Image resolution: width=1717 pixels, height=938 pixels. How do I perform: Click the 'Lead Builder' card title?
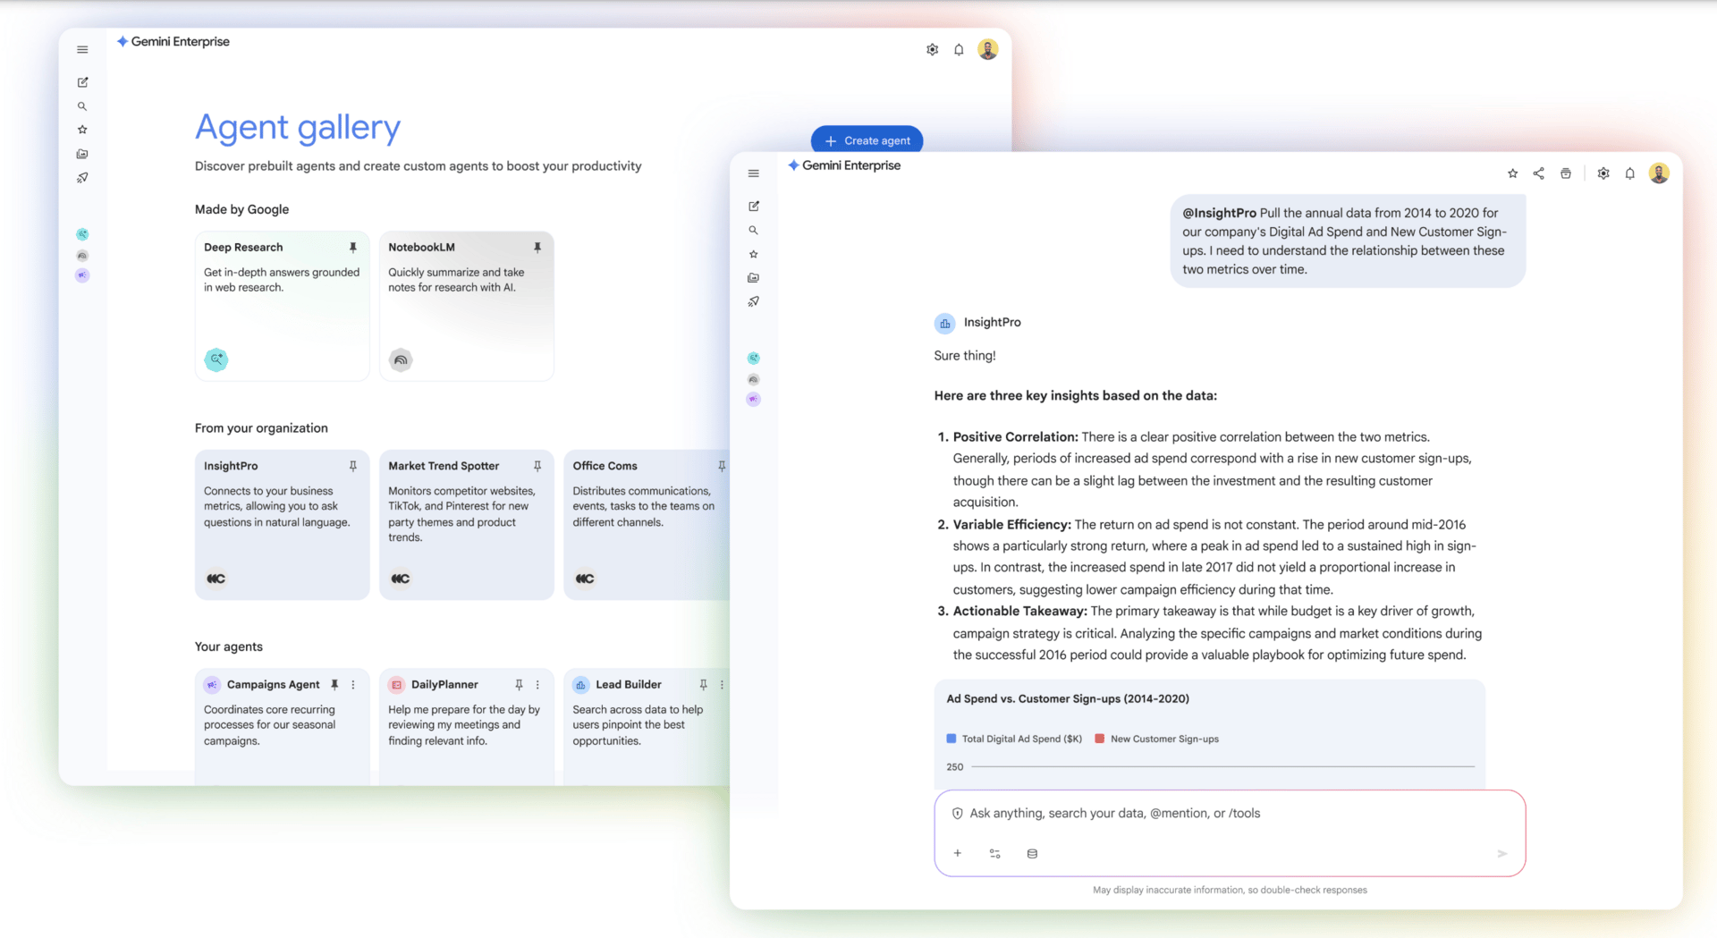(x=629, y=685)
